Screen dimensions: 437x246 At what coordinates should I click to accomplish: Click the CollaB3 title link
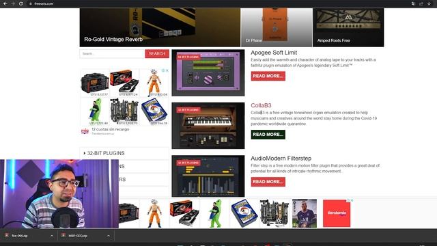(x=261, y=105)
